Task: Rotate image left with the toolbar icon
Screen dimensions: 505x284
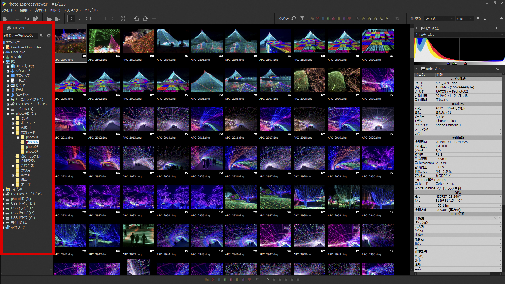Action: [x=137, y=19]
